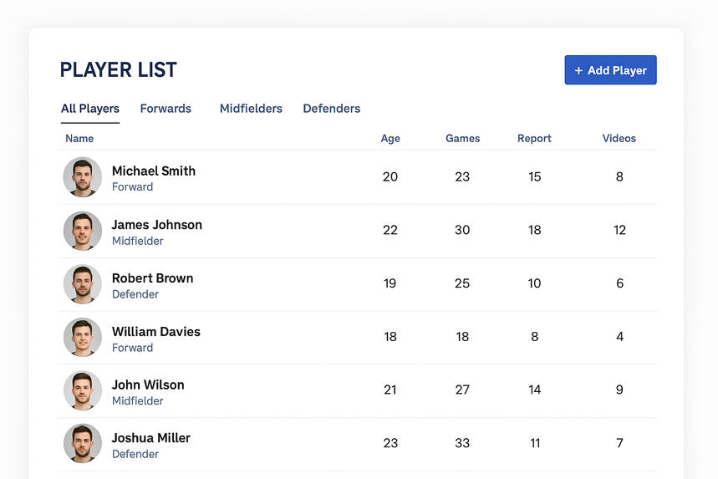
Task: Select Robert Brown's avatar
Action: (x=83, y=284)
